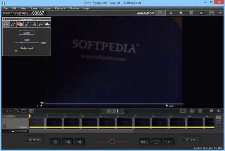Open the notes speech bubble icon
The image size is (225, 151).
point(211,111)
